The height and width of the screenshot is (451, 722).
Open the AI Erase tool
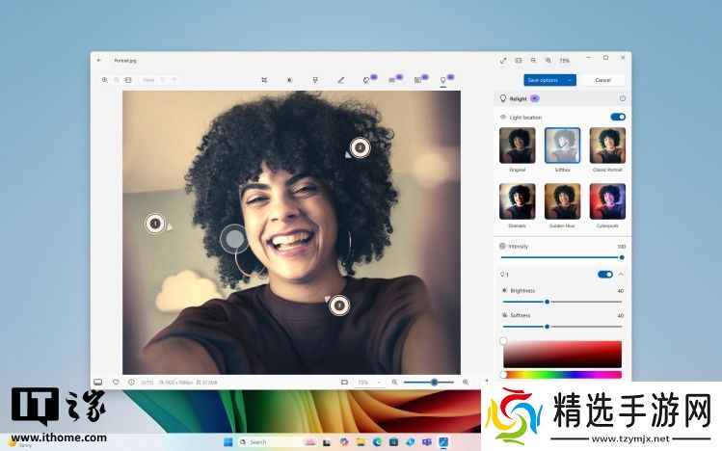click(x=366, y=79)
